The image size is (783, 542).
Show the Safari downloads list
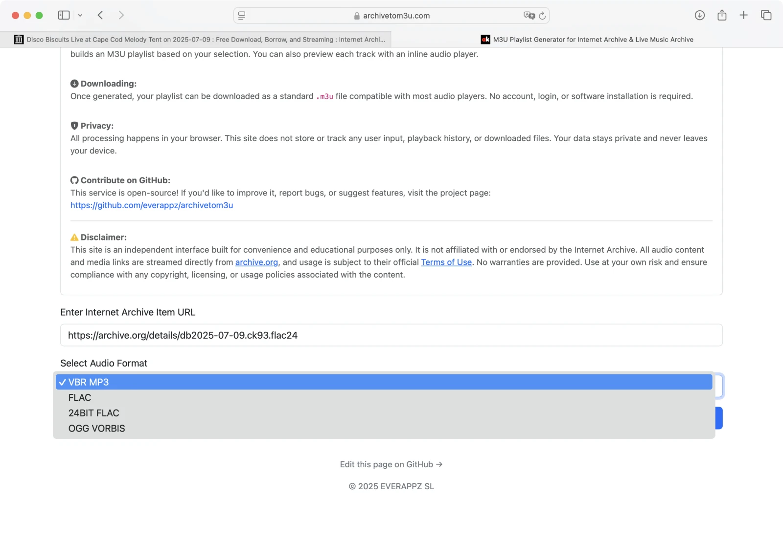(x=699, y=15)
